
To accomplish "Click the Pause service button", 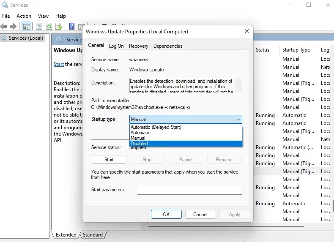I will pyautogui.click(x=185, y=160).
